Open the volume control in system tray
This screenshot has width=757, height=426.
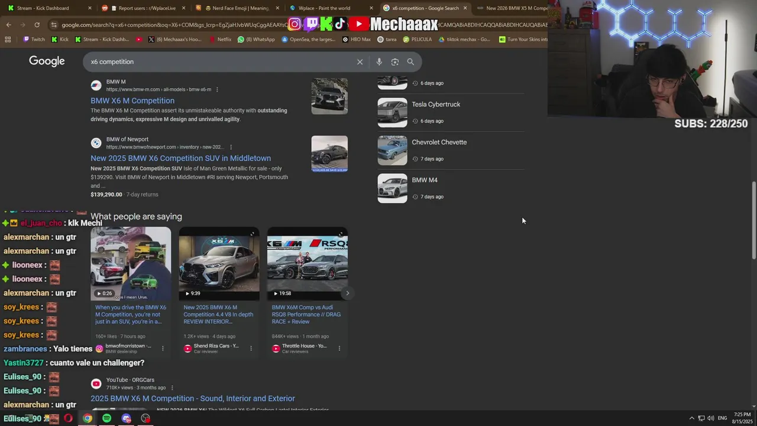[x=710, y=418]
